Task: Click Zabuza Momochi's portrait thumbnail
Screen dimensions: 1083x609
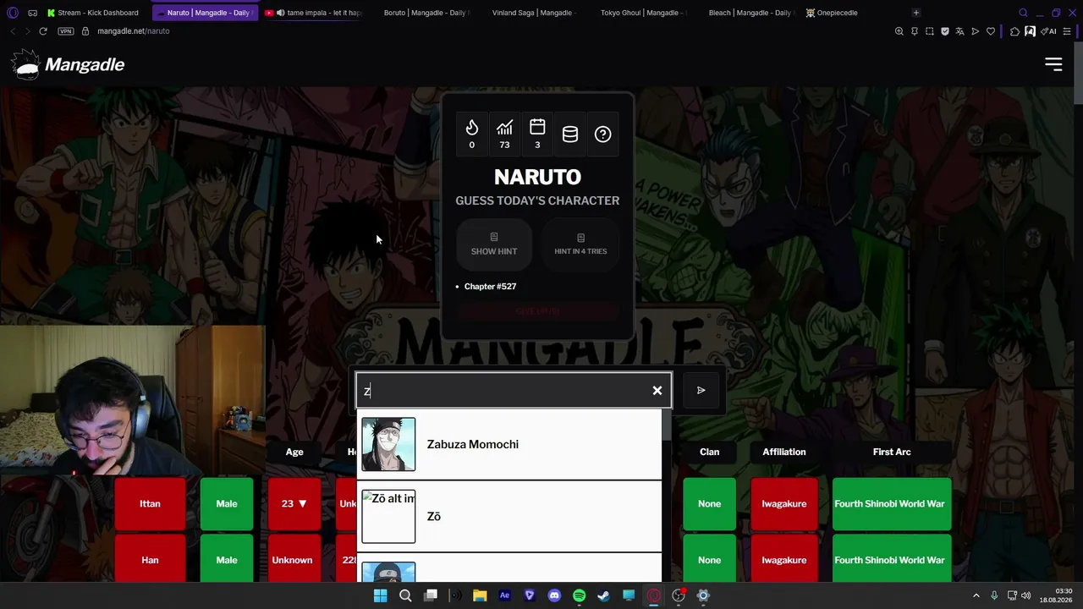Action: [x=388, y=444]
